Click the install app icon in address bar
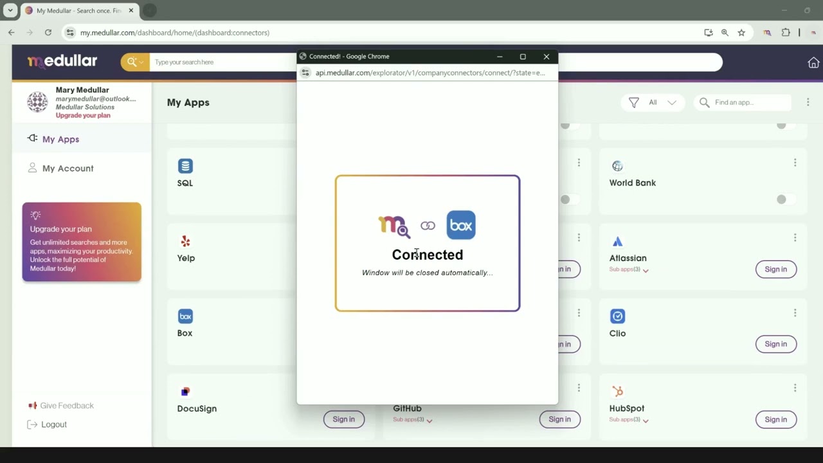Image resolution: width=823 pixels, height=463 pixels. (x=709, y=33)
